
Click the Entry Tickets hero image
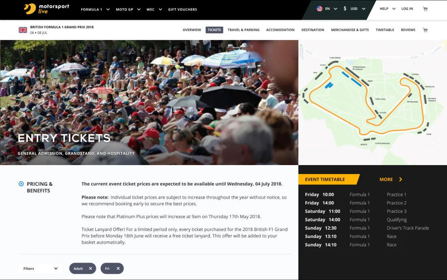point(149,102)
